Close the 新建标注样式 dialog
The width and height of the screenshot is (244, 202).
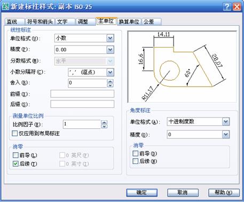pos(237,7)
